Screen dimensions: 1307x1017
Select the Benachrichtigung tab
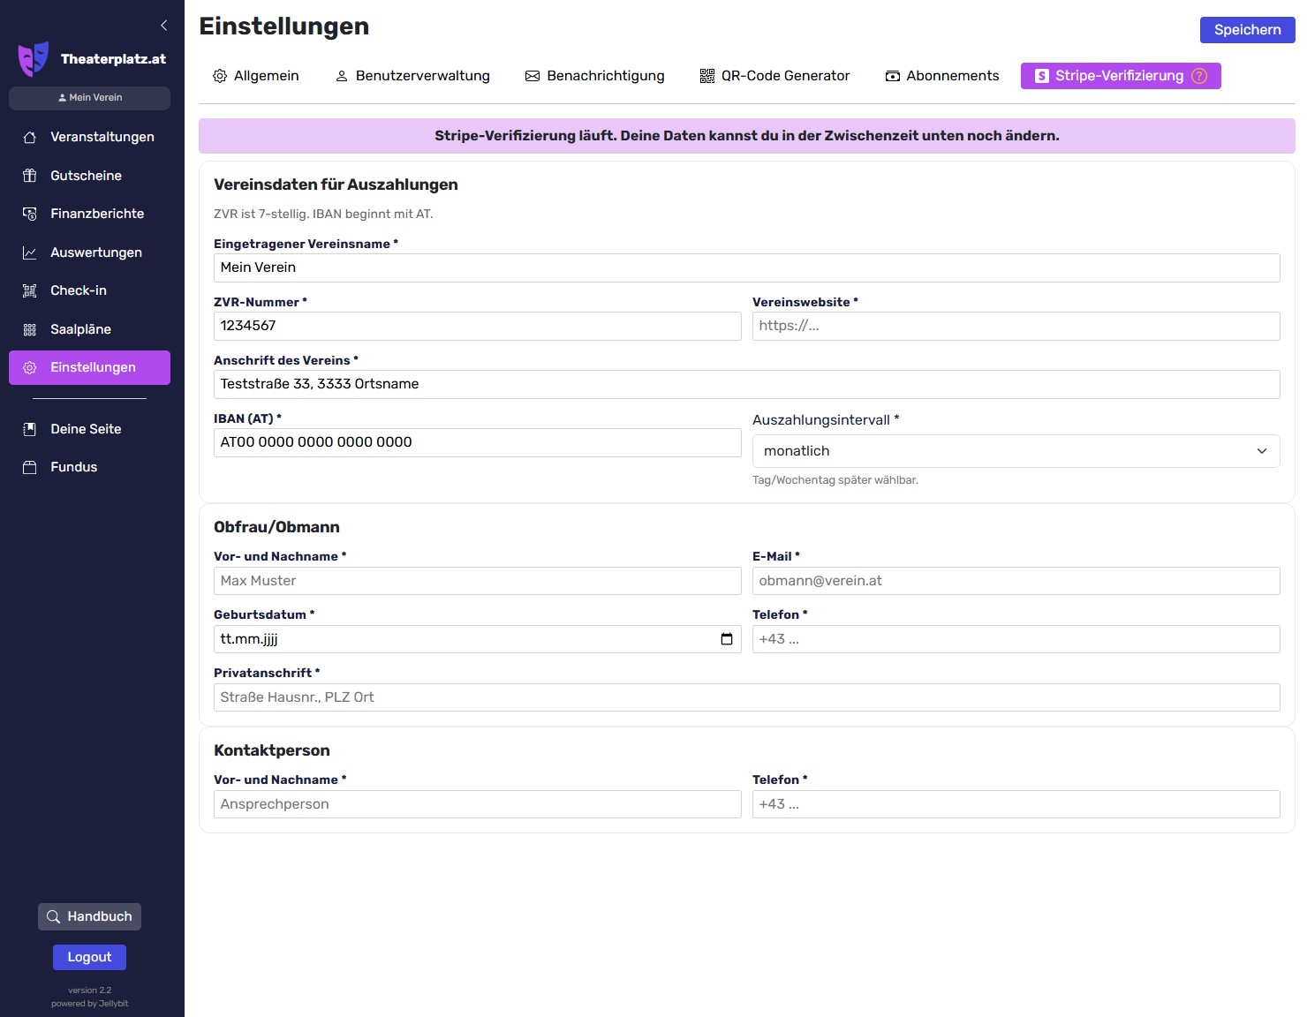tap(594, 76)
